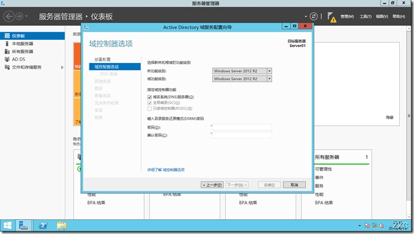
Task: Click the 下一步 button
Action: [x=237, y=185]
